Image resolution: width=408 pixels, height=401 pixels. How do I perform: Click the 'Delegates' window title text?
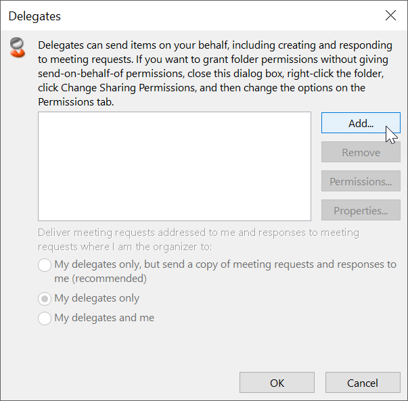coord(35,16)
